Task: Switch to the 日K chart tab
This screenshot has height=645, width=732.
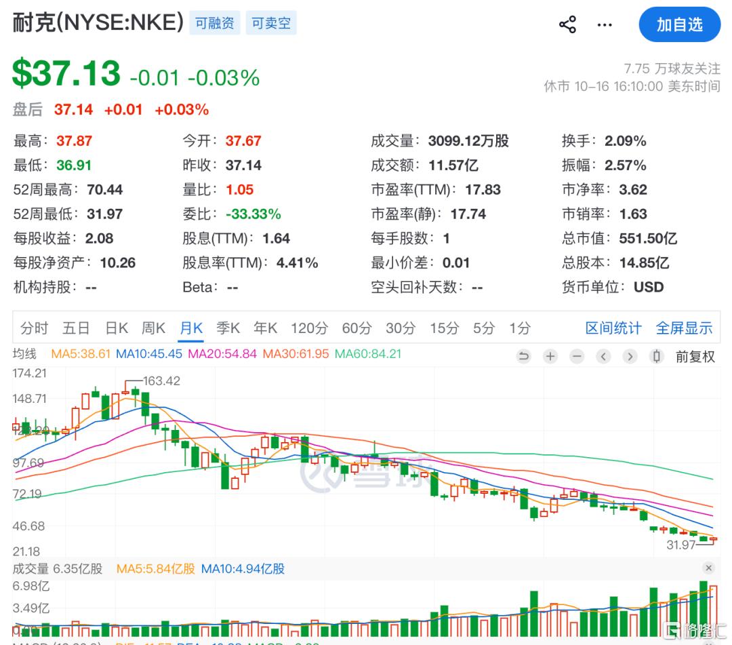Action: point(117,328)
